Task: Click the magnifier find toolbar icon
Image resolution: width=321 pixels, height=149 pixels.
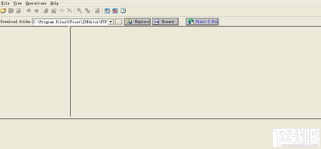Action: click(x=79, y=11)
